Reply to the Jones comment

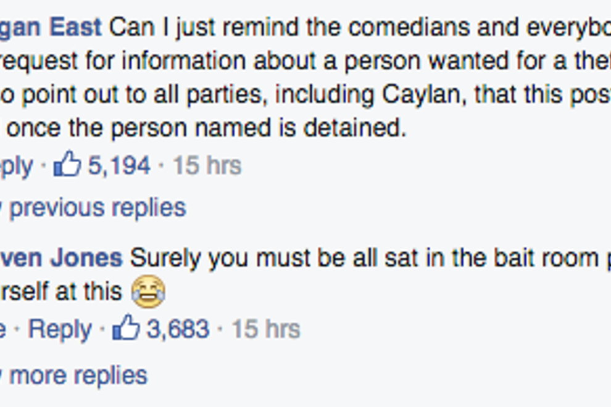point(59,329)
